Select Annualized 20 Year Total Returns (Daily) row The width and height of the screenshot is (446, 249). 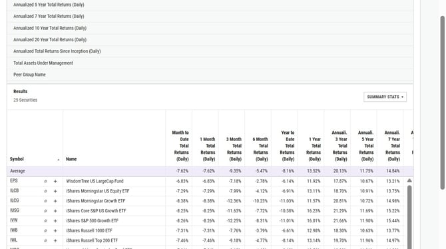pyautogui.click(x=210, y=39)
